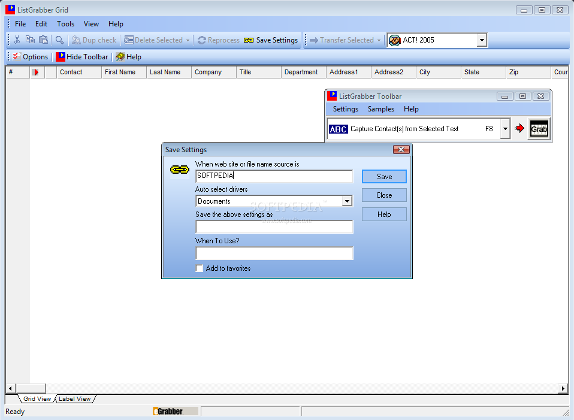The height and width of the screenshot is (420, 574).
Task: Click the horizontal scrollbar right arrow
Action: coord(563,388)
